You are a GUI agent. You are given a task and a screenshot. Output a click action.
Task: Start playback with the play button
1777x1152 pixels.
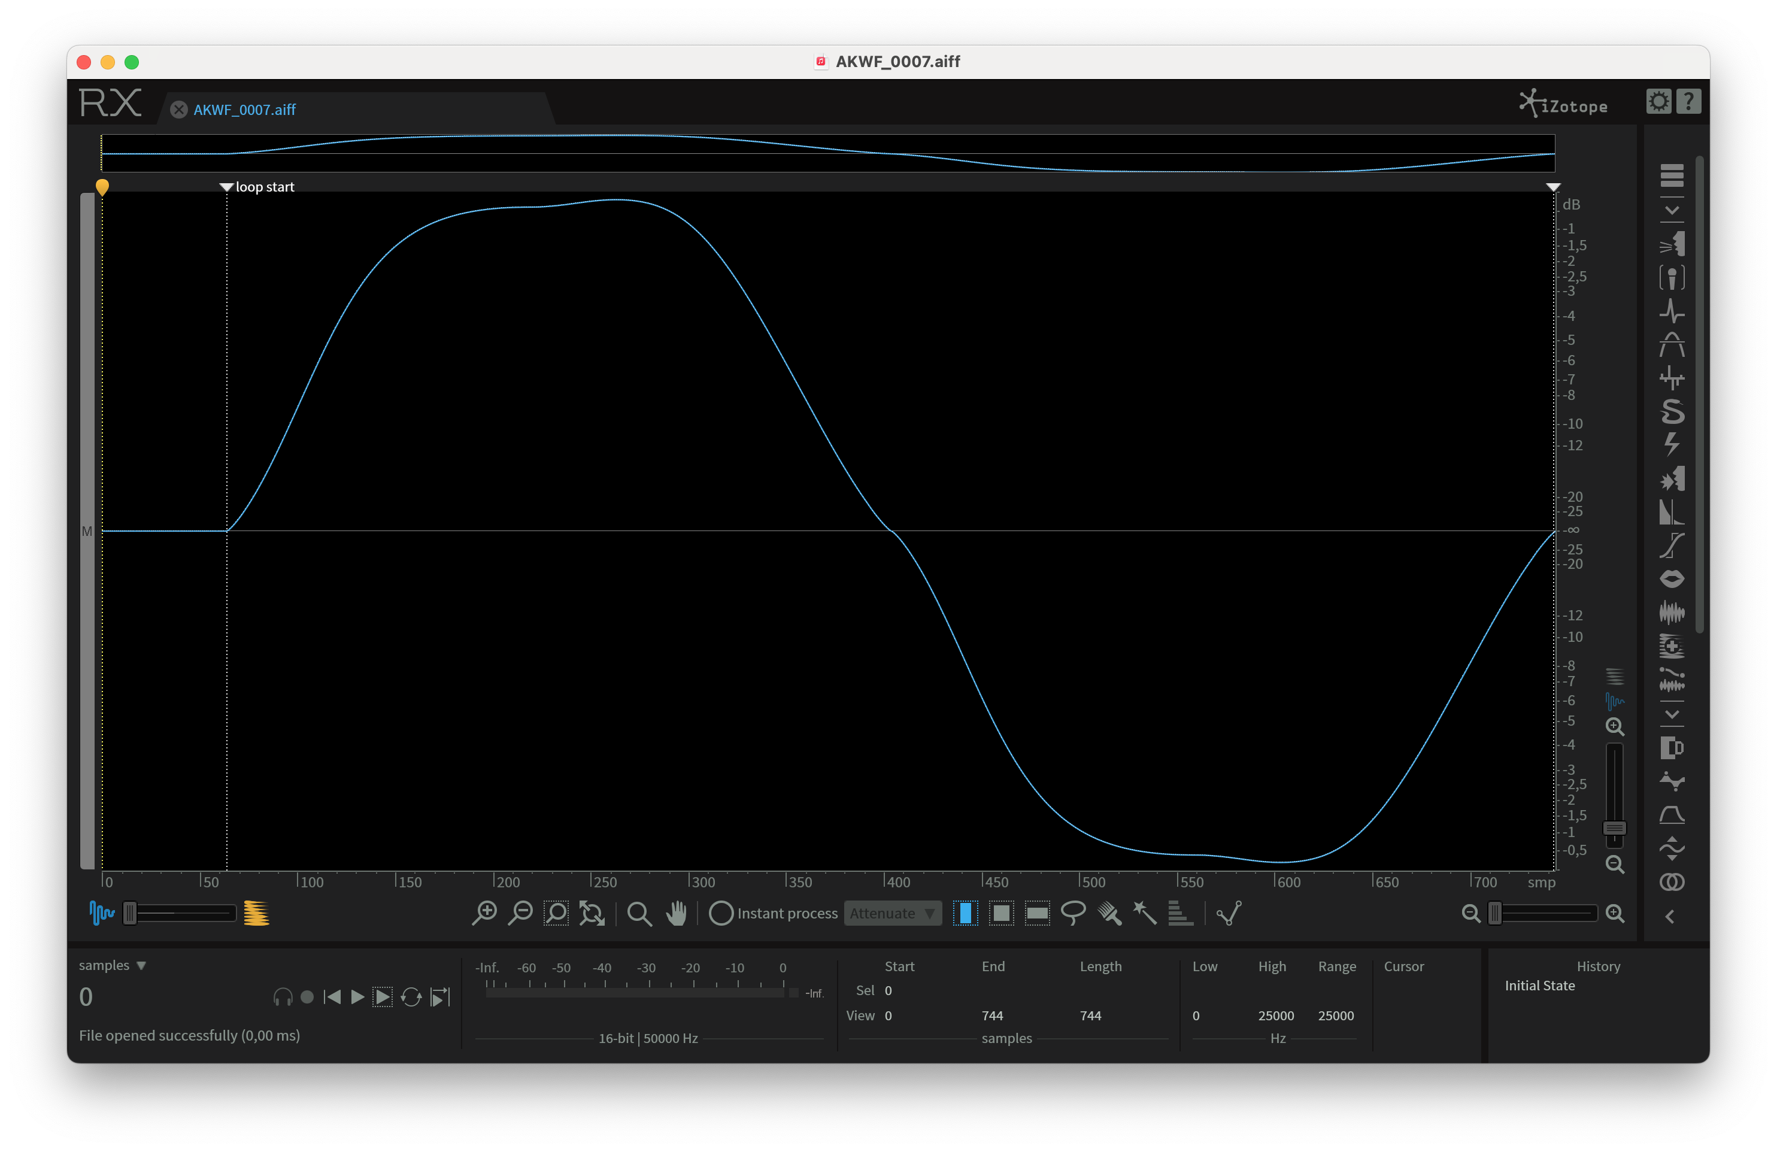[357, 997]
